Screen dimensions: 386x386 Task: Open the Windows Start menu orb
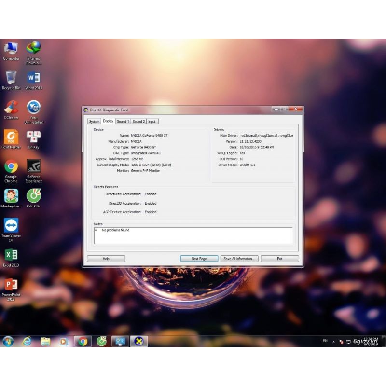pos(8,342)
